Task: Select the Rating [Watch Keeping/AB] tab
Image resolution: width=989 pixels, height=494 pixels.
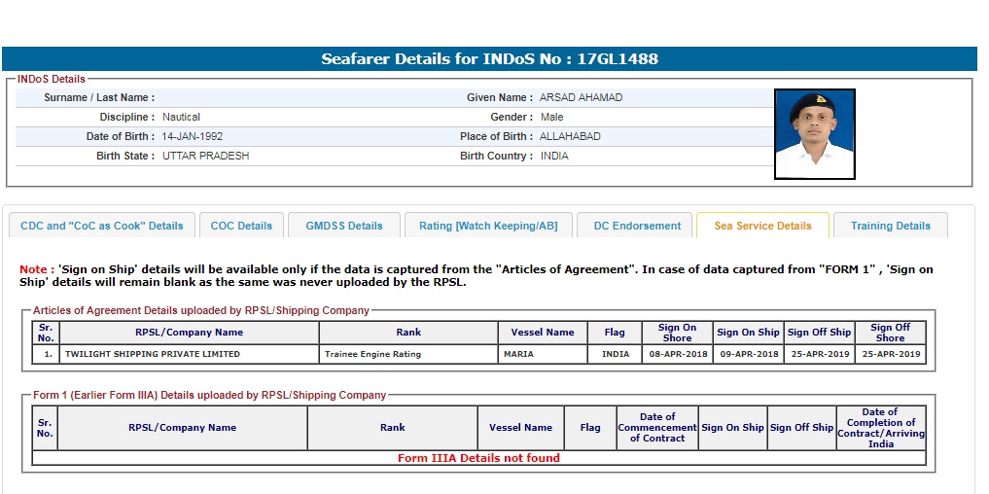Action: (x=488, y=226)
